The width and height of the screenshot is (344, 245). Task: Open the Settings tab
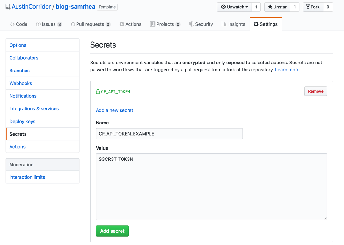pyautogui.click(x=266, y=24)
